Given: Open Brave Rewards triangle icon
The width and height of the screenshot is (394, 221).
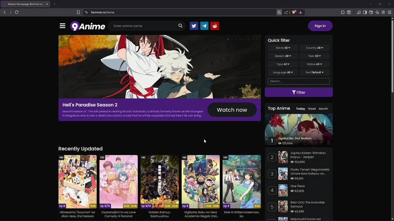Looking at the screenshot, I should click(300, 12).
